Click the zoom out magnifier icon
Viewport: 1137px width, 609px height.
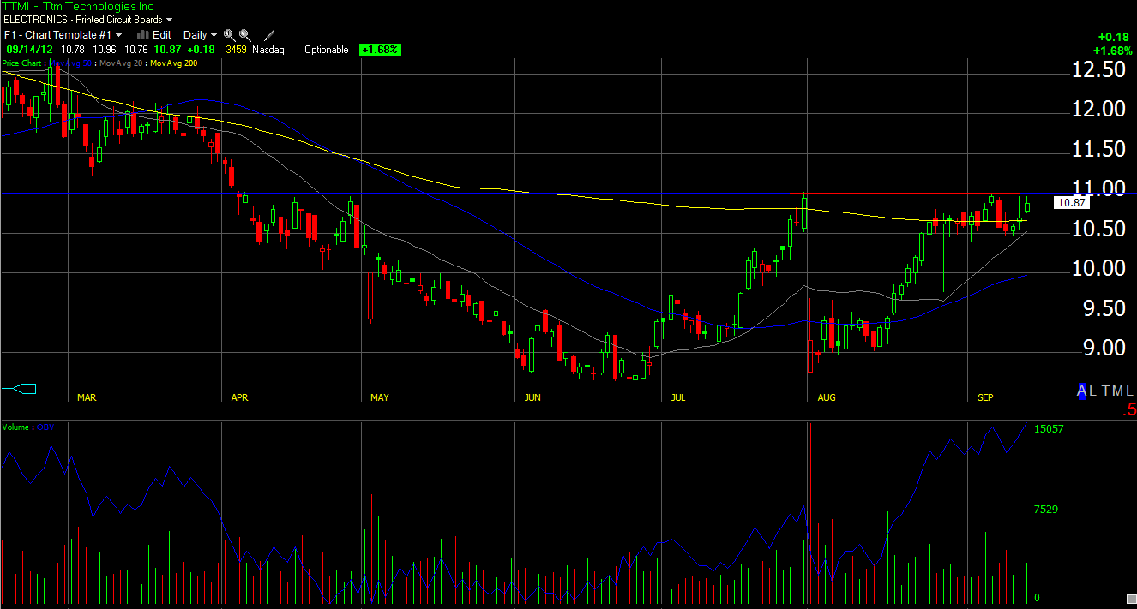[244, 35]
